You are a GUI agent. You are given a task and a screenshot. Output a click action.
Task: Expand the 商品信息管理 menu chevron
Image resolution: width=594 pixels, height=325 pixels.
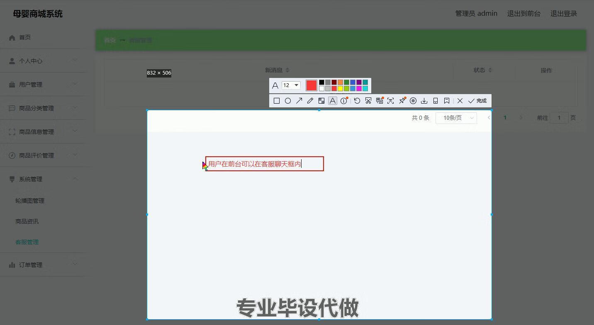75,131
